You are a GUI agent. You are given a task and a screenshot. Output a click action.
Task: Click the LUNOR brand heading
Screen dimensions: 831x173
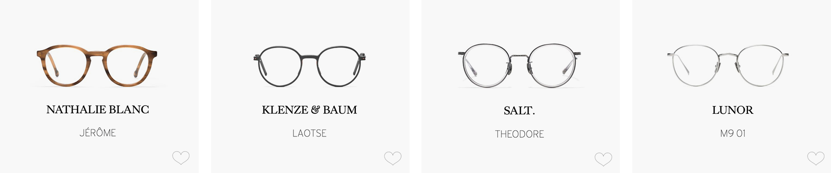click(733, 110)
